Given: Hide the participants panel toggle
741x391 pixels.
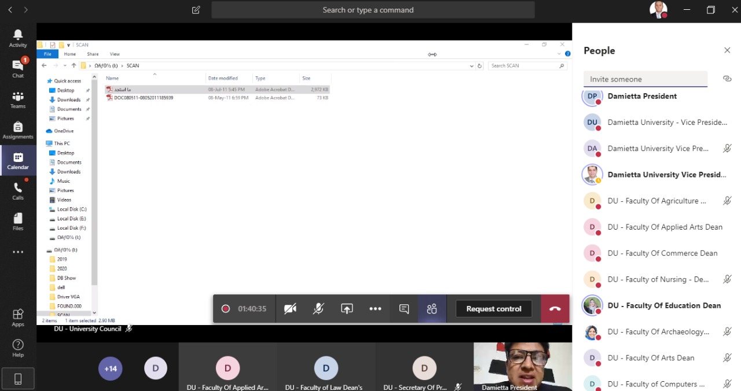Looking at the screenshot, I should [432, 309].
